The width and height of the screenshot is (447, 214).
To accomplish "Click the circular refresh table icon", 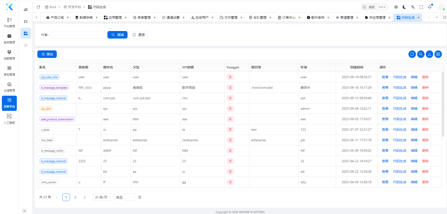I will click(x=412, y=54).
